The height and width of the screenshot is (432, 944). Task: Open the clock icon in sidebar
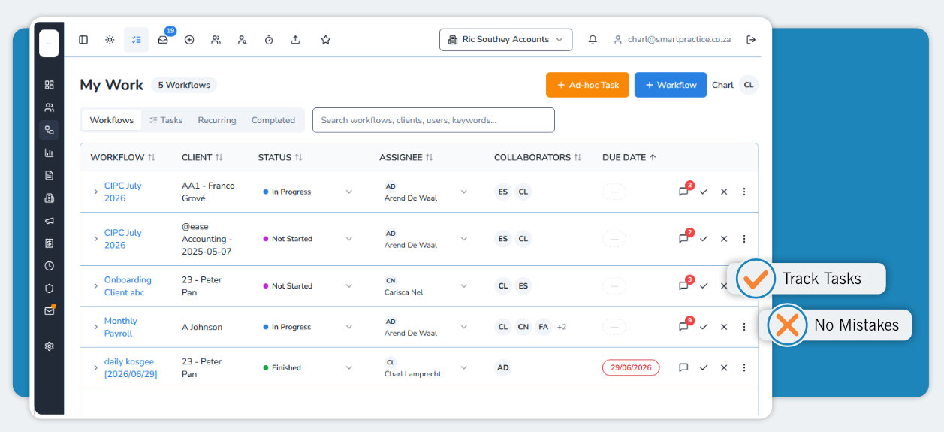(x=50, y=266)
